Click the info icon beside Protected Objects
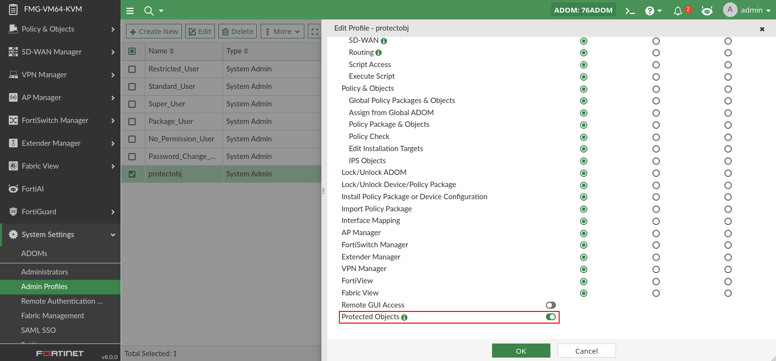This screenshot has height=361, width=776. pyautogui.click(x=405, y=317)
